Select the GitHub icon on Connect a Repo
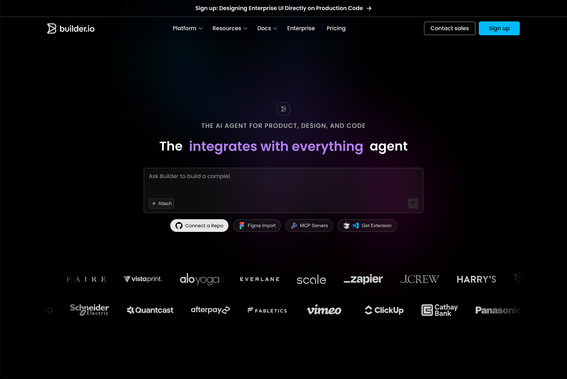Viewport: 567px width, 379px height. coord(179,225)
